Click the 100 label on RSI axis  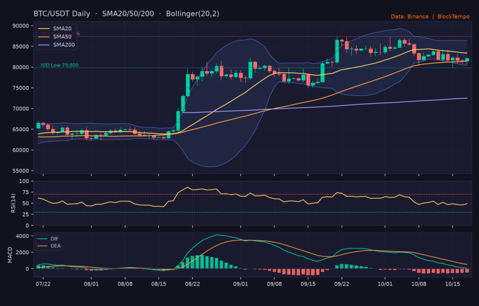pyautogui.click(x=24, y=181)
